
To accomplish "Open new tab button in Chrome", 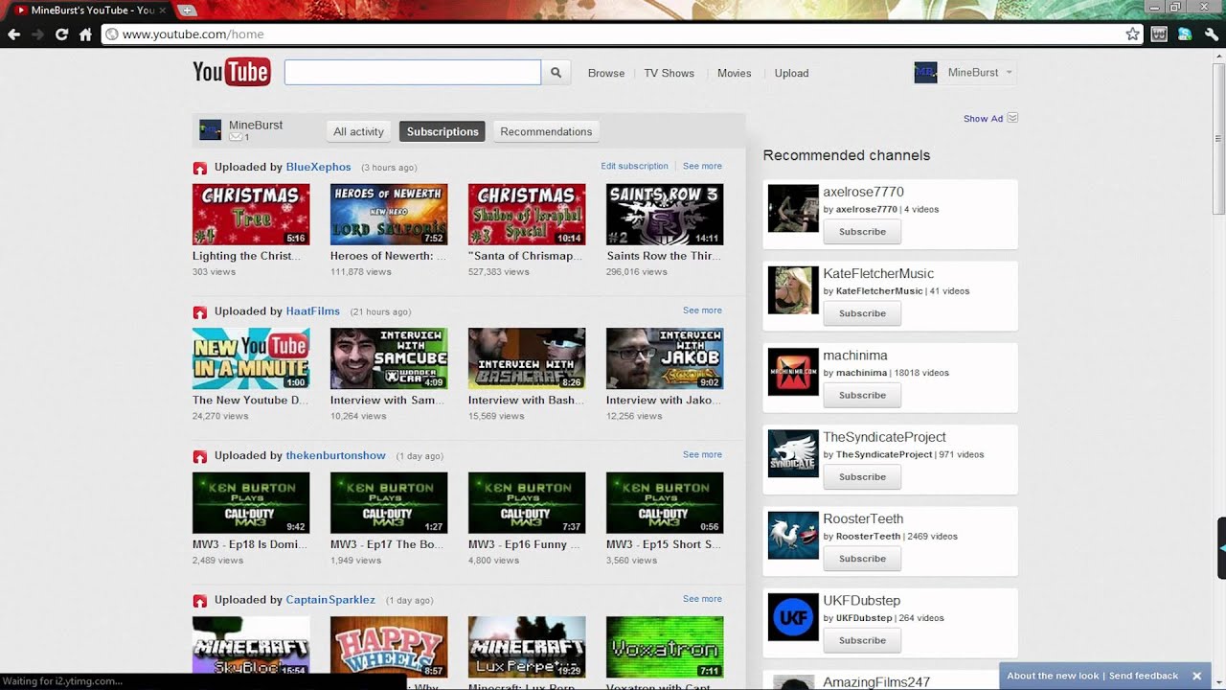I will [x=187, y=11].
